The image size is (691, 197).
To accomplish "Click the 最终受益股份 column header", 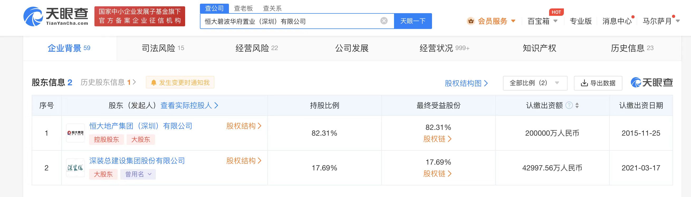I will (x=438, y=105).
